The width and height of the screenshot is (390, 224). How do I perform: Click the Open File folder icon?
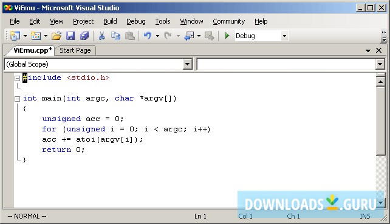(56, 36)
